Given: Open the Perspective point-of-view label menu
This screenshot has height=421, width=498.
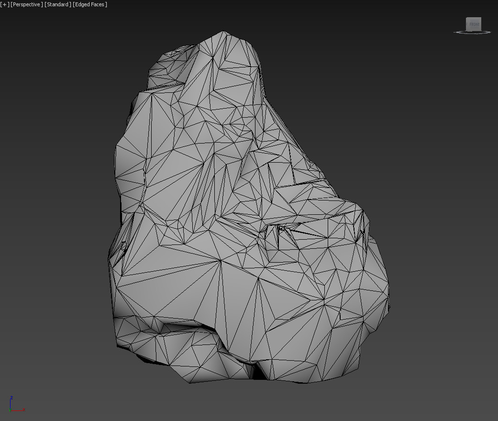Looking at the screenshot, I should 26,4.
